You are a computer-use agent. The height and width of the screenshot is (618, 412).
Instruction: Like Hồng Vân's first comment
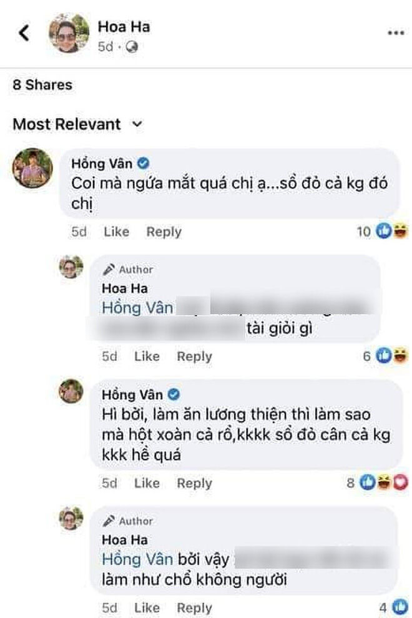click(116, 232)
